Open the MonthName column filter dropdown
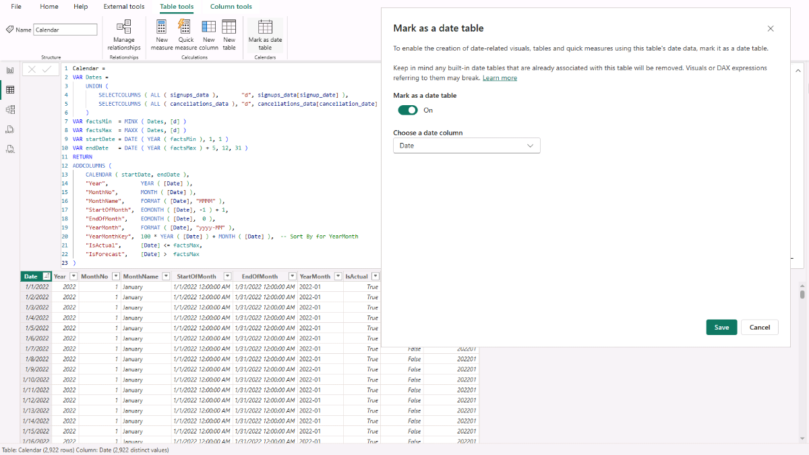The height and width of the screenshot is (455, 809). 165,276
